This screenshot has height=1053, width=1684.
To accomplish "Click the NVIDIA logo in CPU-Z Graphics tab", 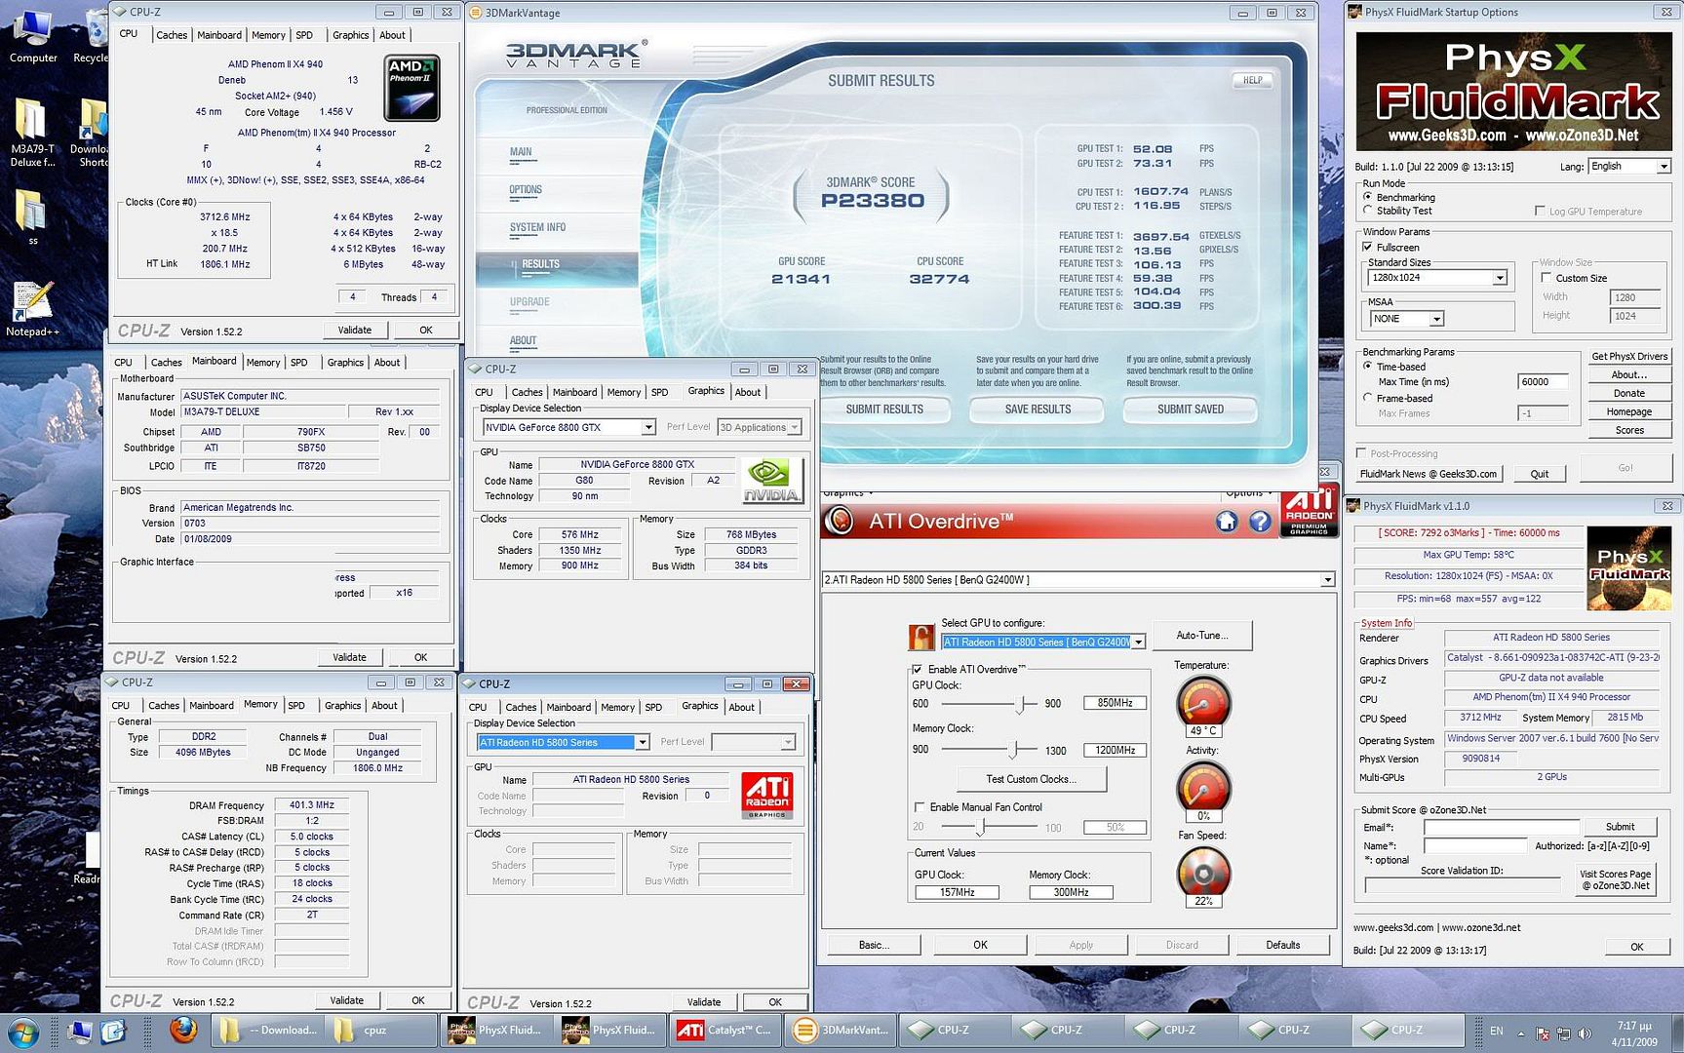I will tap(772, 479).
